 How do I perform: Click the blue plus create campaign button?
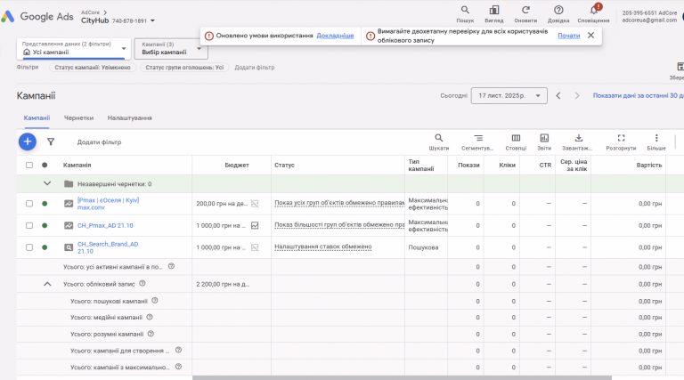pyautogui.click(x=27, y=141)
